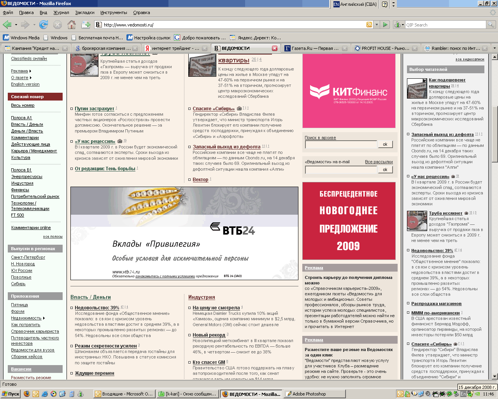The width and height of the screenshot is (498, 399).
Task: Launch Outlook from the quick launch bar
Action: [x=36, y=394]
